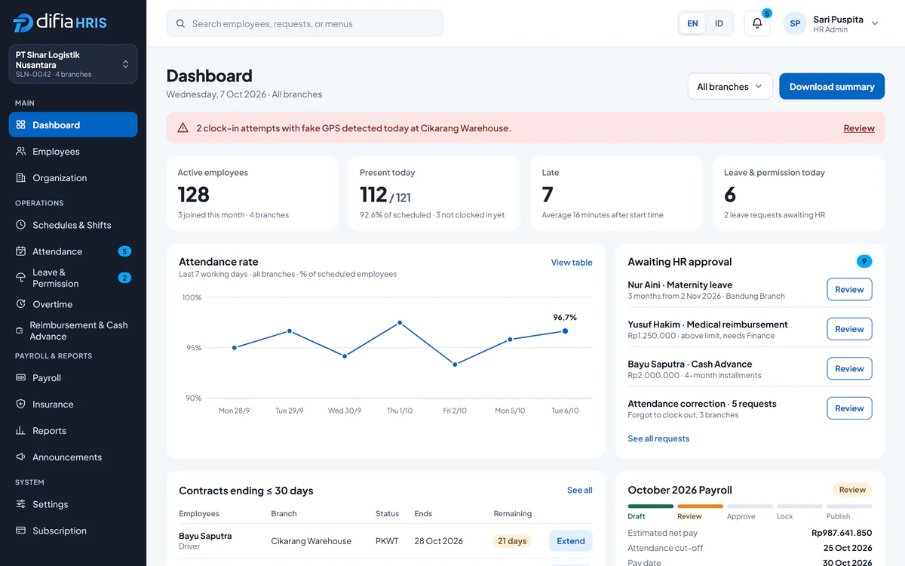Click the Cikarang Warehouse branch cell
Screen dimensions: 905x566
pos(311,541)
